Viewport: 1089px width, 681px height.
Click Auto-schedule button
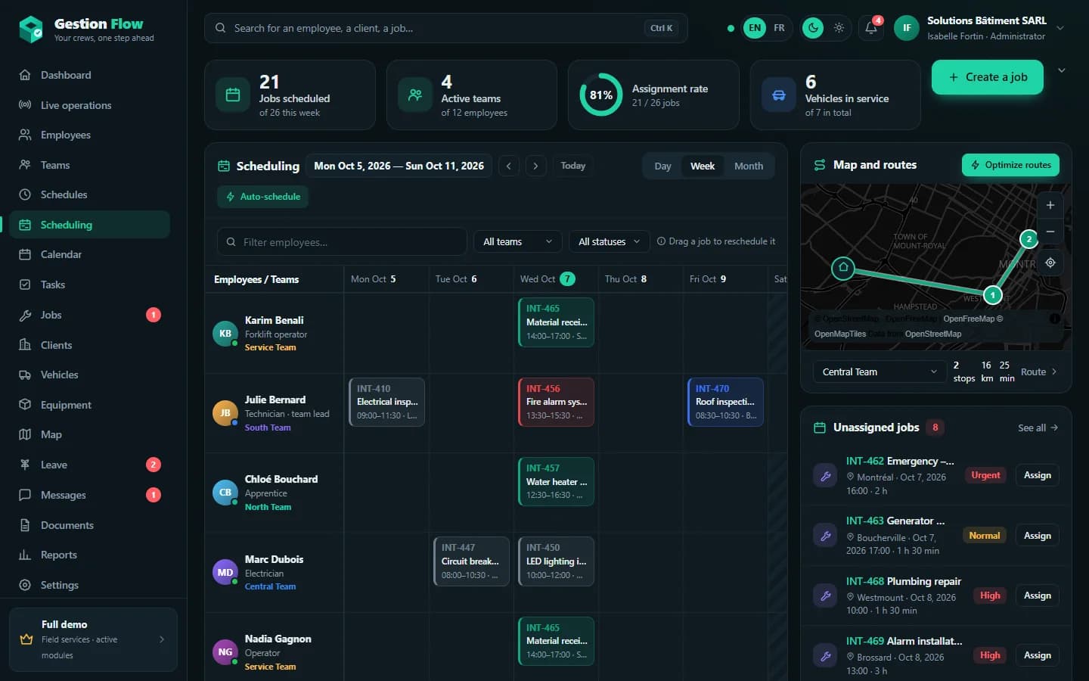tap(262, 197)
